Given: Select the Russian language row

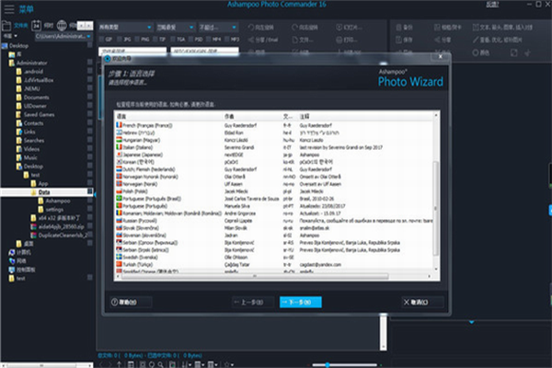Looking at the screenshot, I should [x=274, y=221].
